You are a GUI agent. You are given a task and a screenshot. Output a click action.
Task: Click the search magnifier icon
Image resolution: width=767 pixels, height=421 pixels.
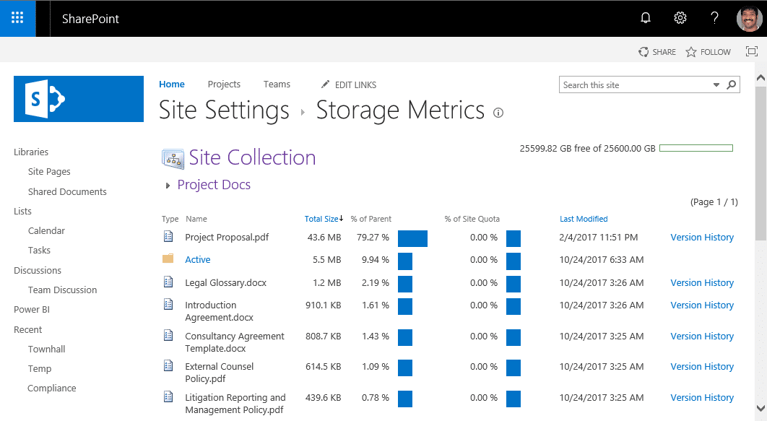click(x=731, y=84)
